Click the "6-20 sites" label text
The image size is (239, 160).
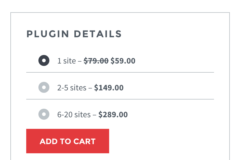click(x=74, y=115)
